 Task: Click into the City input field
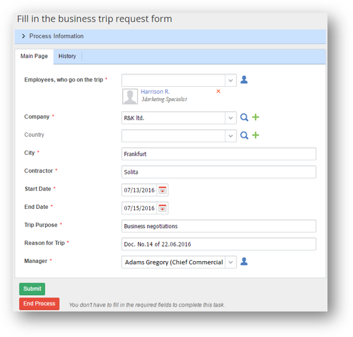[x=219, y=154]
